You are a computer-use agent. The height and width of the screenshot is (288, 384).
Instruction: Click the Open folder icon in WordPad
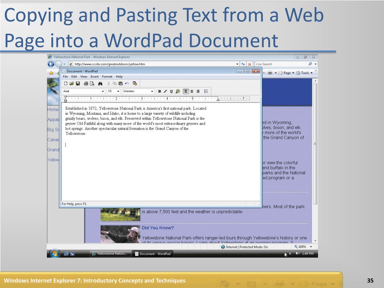point(72,84)
